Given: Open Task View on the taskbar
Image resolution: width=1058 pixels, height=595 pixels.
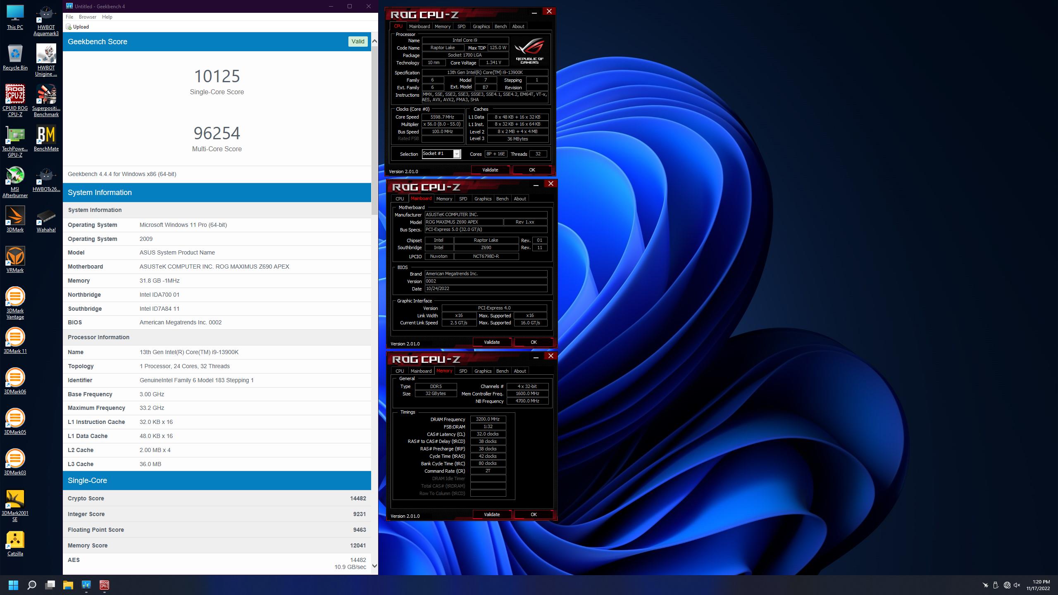Looking at the screenshot, I should click(x=50, y=585).
